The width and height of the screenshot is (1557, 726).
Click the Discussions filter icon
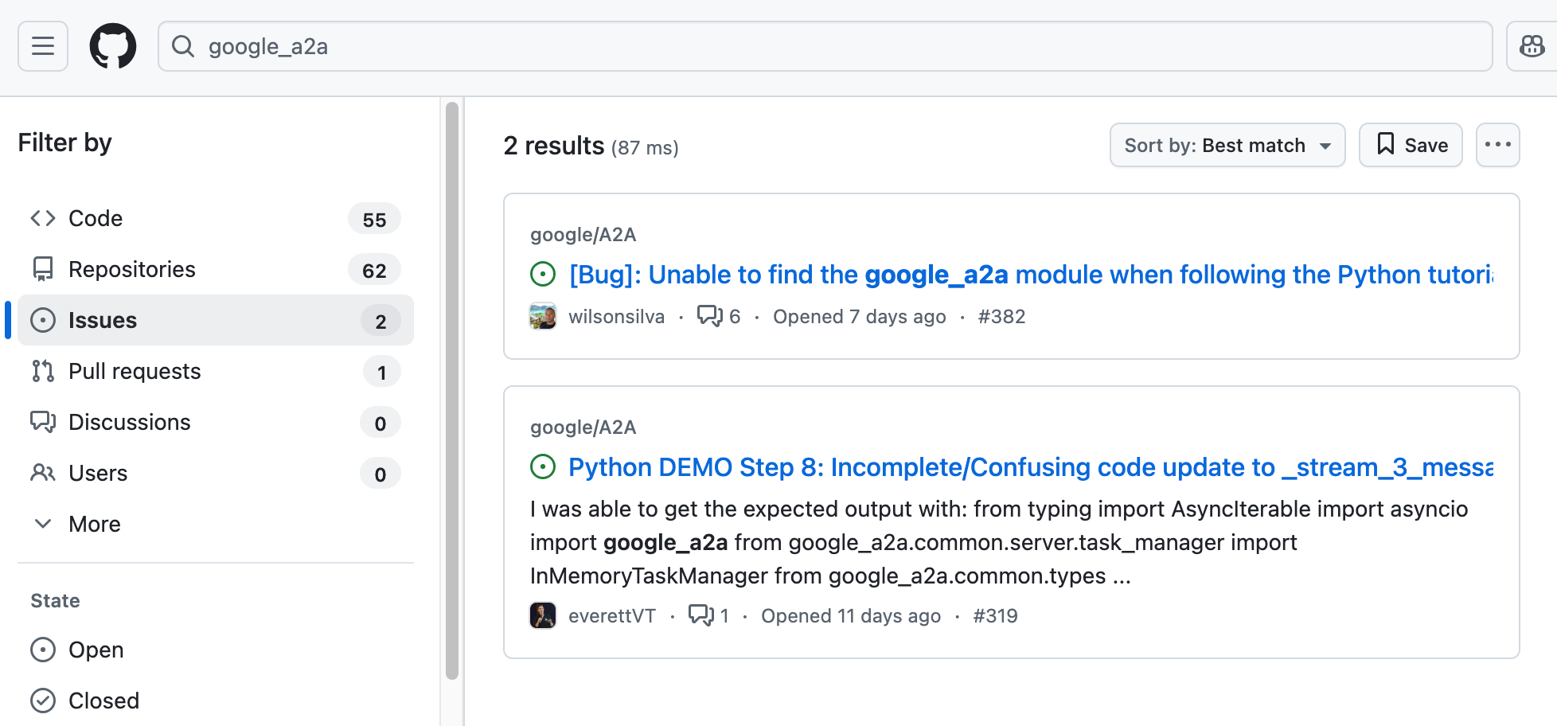44,422
